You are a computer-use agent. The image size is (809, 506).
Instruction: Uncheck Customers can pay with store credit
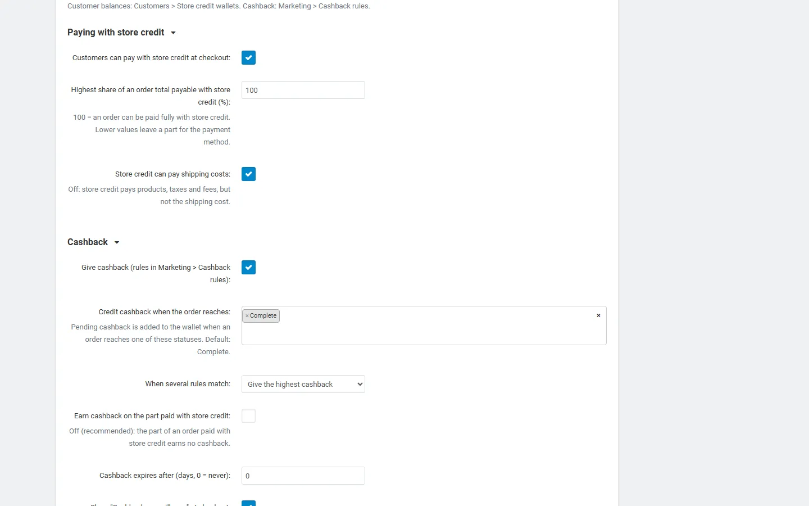click(x=248, y=58)
